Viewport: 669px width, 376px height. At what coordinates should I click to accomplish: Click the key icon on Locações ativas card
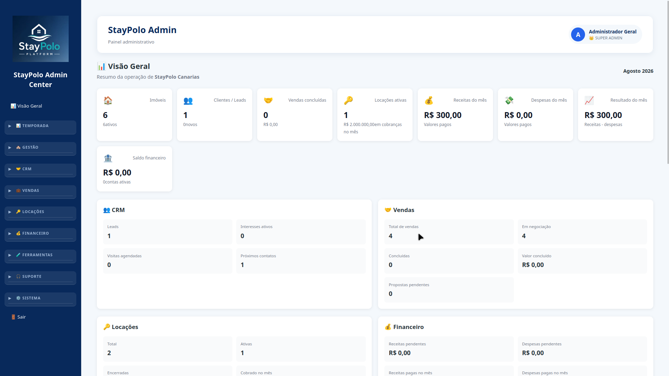[x=348, y=101]
